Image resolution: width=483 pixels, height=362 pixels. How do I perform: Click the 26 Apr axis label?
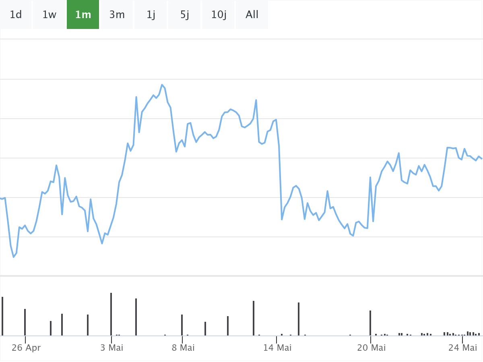click(26, 348)
